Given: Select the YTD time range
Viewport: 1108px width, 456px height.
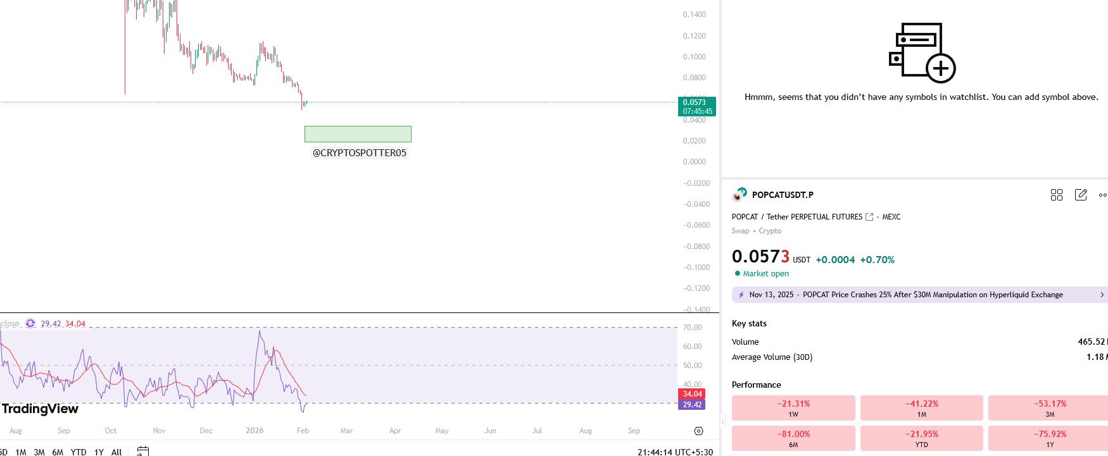Looking at the screenshot, I should [x=79, y=452].
